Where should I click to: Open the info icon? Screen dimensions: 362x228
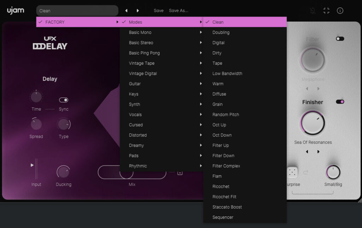(340, 11)
